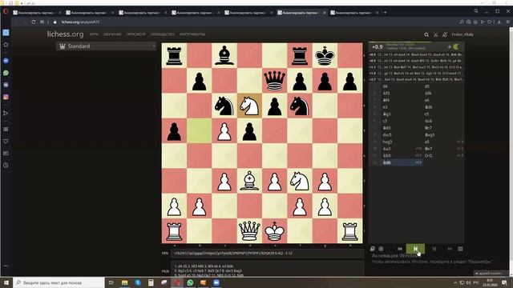
Task: Open File Explorer from taskbar
Action: coord(125,282)
